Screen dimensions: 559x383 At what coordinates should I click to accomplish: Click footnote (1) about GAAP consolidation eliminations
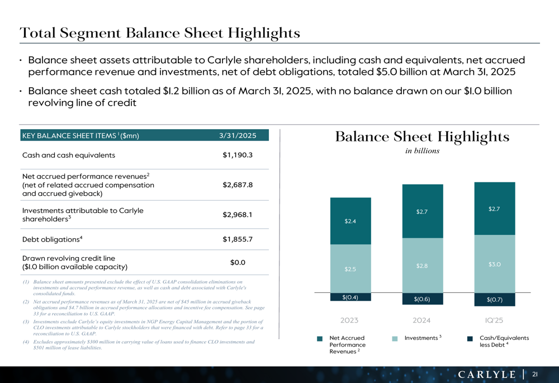tap(135, 288)
